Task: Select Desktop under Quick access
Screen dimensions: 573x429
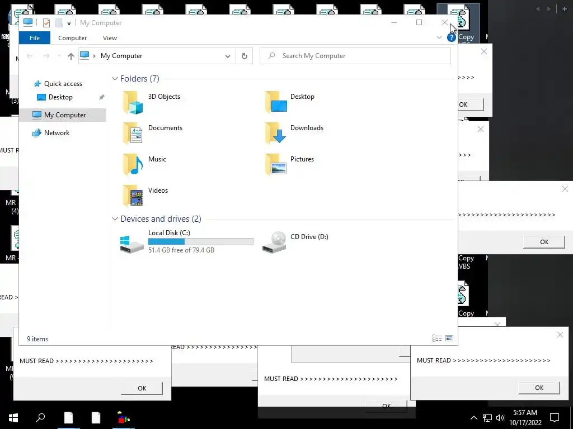Action: tap(60, 97)
